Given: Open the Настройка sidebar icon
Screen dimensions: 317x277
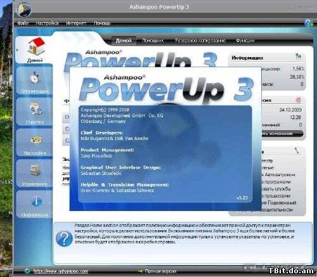Looking at the screenshot, I should (x=36, y=140).
